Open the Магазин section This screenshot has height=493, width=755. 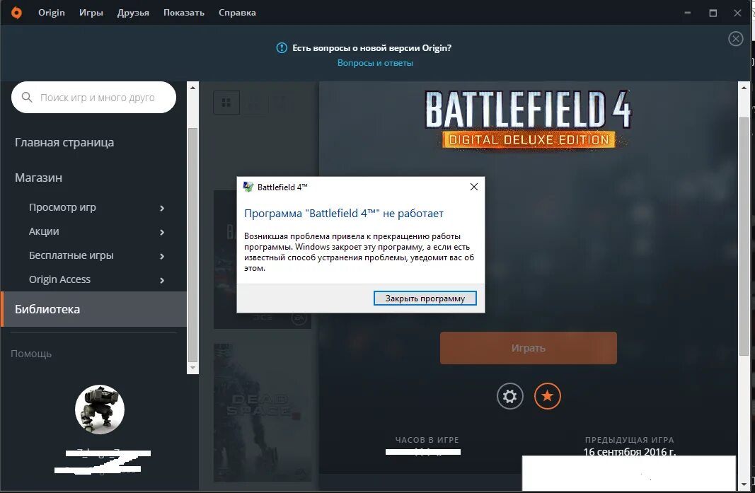(38, 178)
